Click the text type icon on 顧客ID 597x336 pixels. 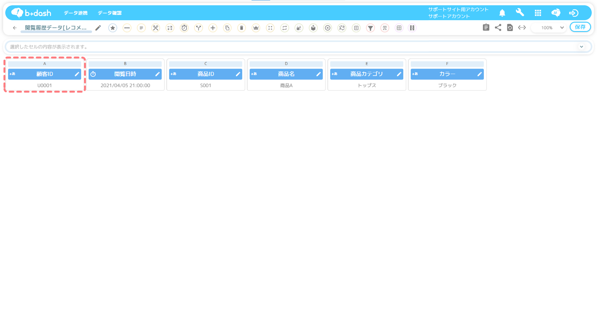tap(13, 74)
